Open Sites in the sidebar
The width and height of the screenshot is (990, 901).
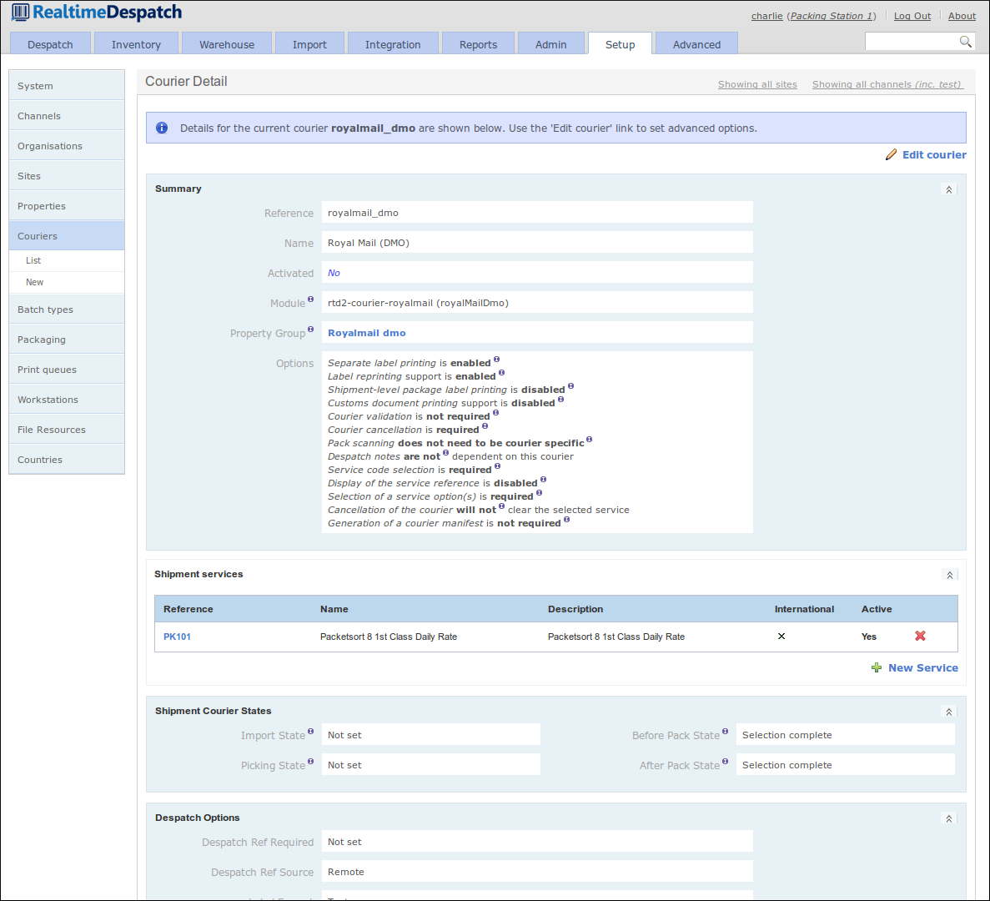pyautogui.click(x=67, y=175)
